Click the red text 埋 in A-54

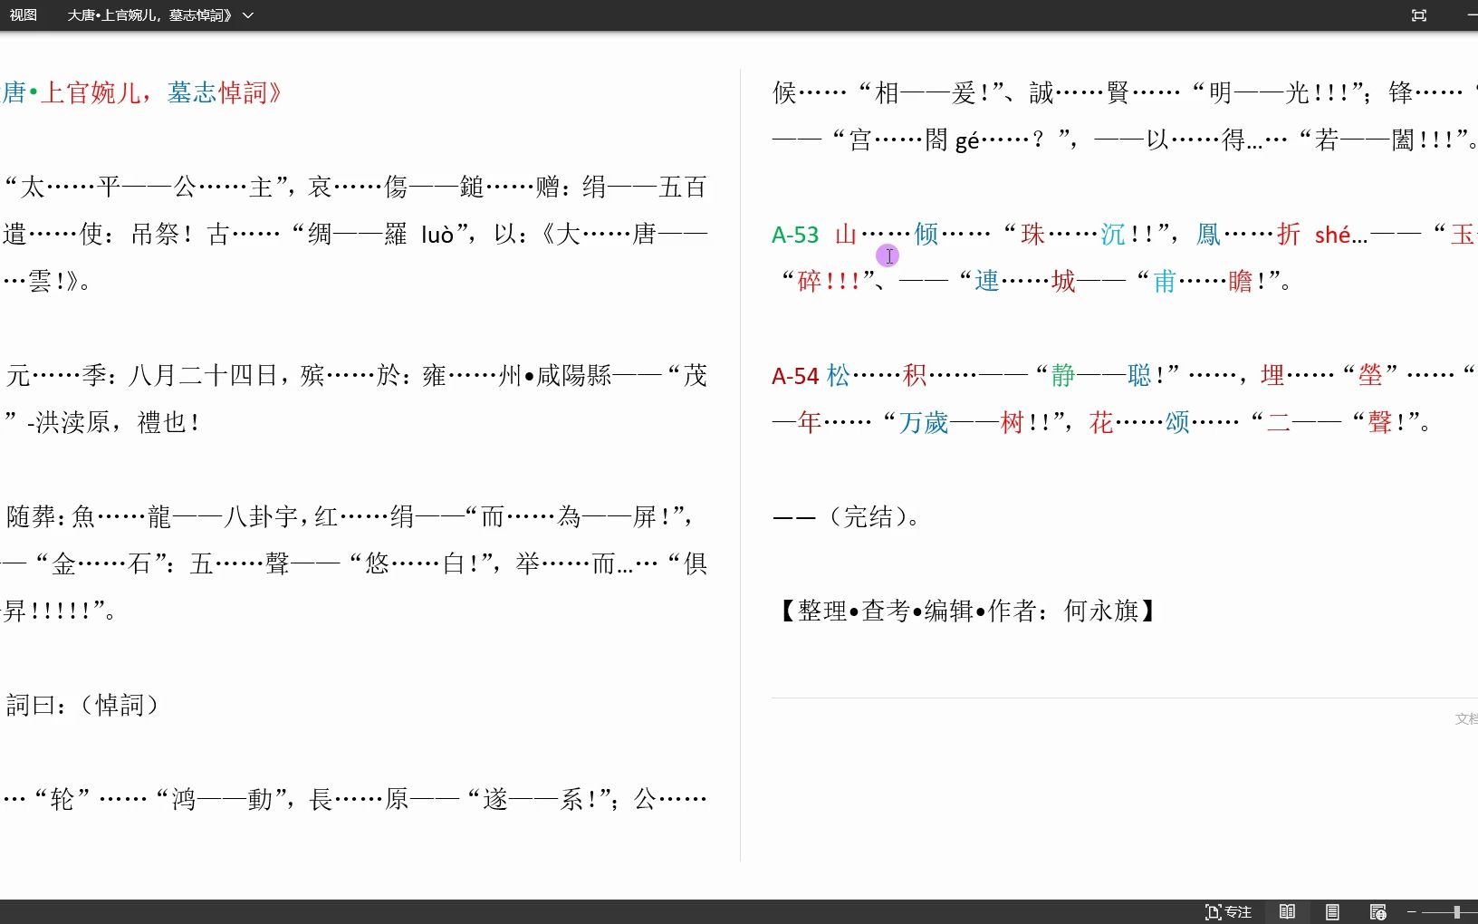[1273, 376]
